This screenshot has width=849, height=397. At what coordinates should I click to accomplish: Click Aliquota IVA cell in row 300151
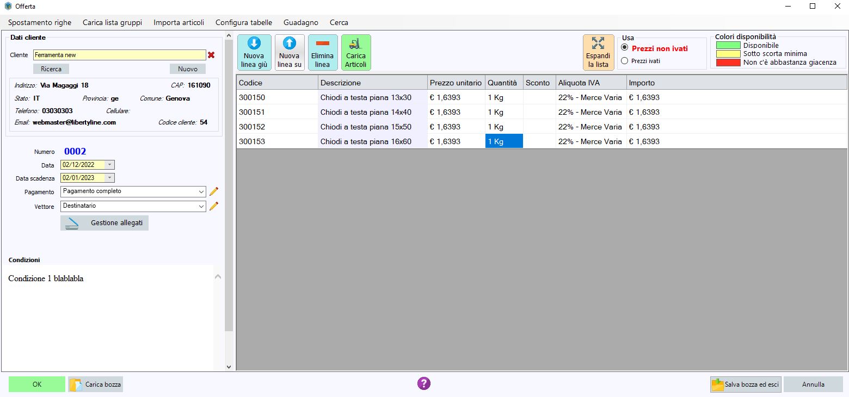click(591, 112)
